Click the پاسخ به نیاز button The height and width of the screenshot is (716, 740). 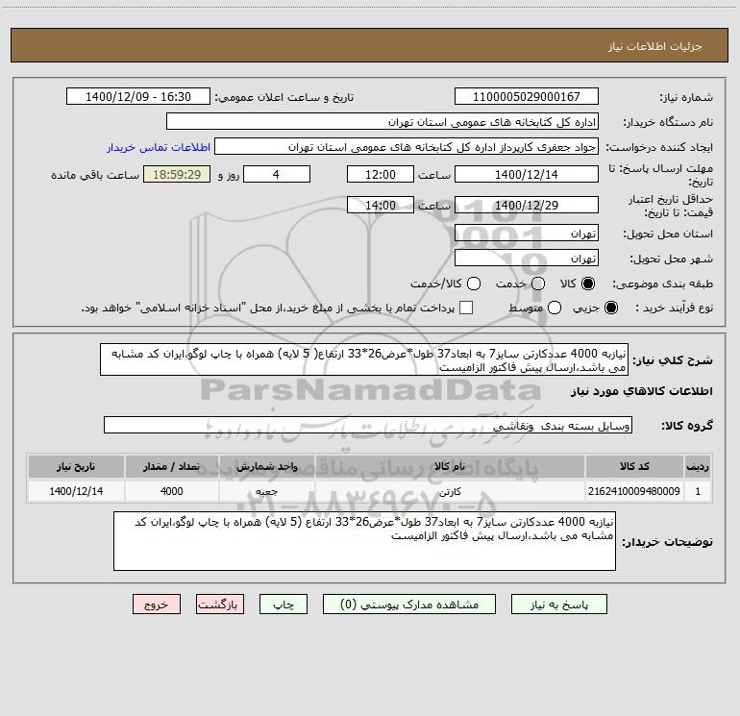pyautogui.click(x=559, y=605)
